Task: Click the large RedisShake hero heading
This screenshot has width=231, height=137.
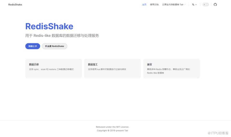Action: coord(49,26)
